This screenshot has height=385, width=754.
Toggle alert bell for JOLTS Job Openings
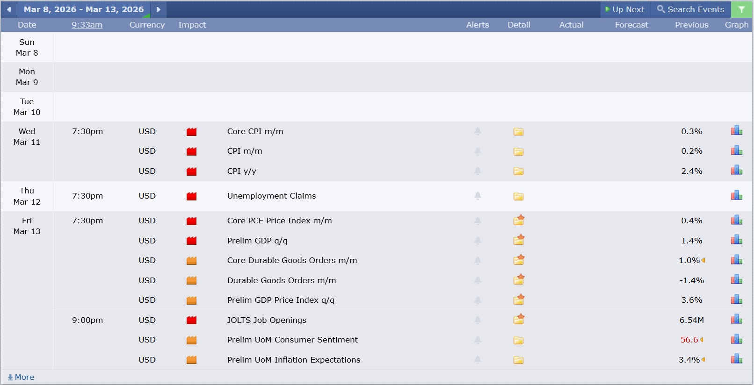(x=478, y=320)
